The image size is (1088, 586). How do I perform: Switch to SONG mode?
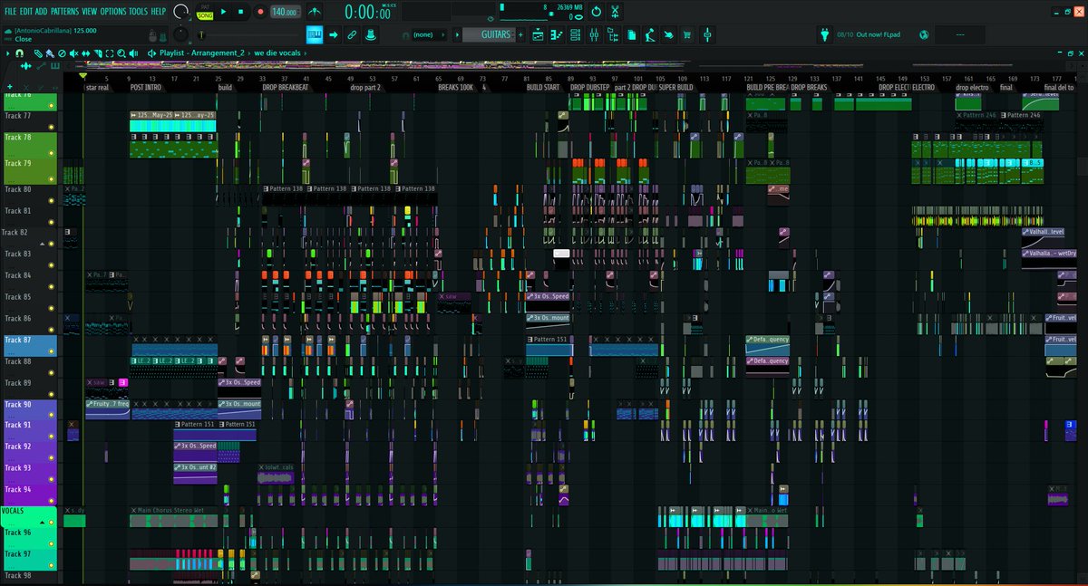205,16
